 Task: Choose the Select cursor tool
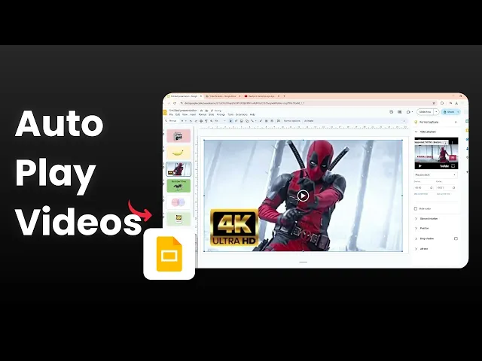click(x=230, y=121)
